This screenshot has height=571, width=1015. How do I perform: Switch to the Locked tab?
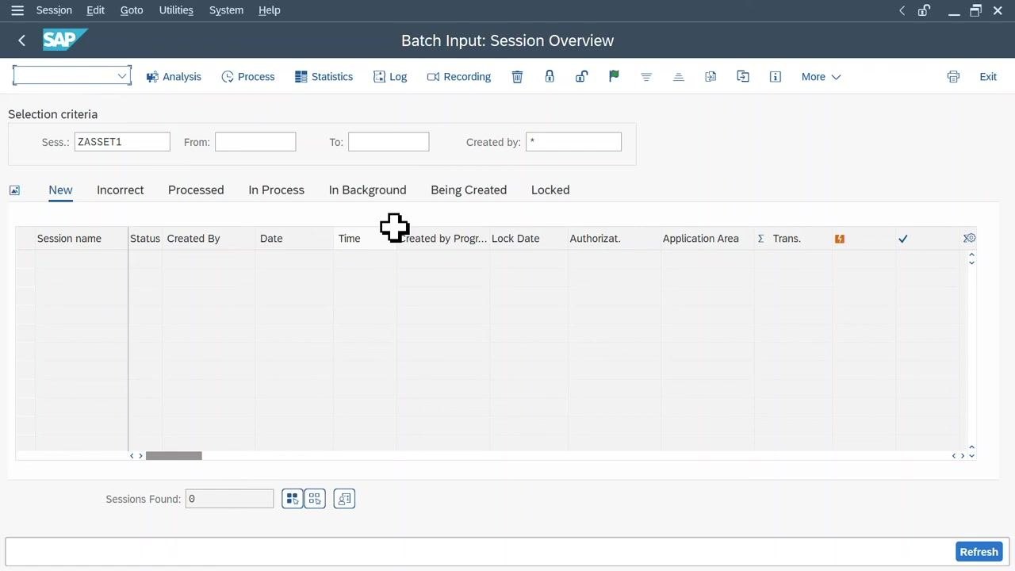(550, 190)
